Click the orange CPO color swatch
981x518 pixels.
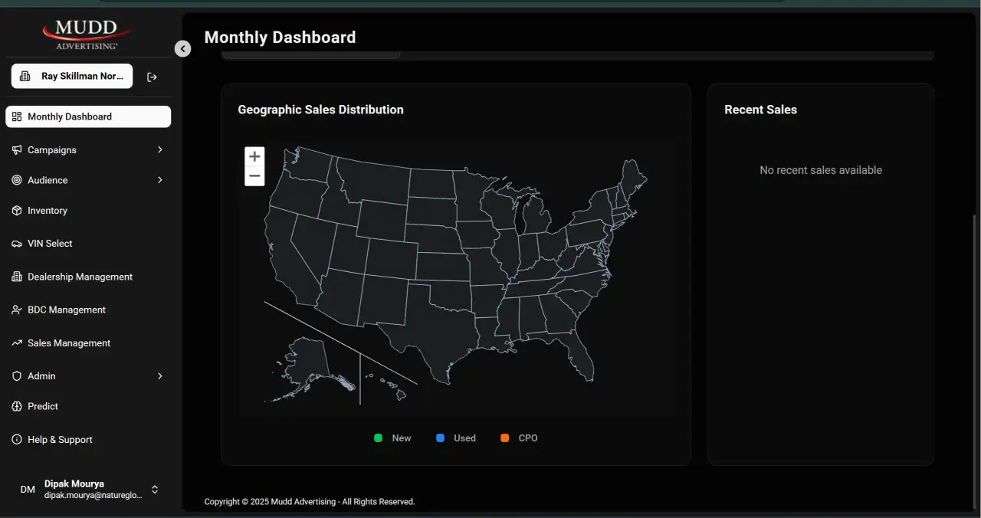pos(504,438)
